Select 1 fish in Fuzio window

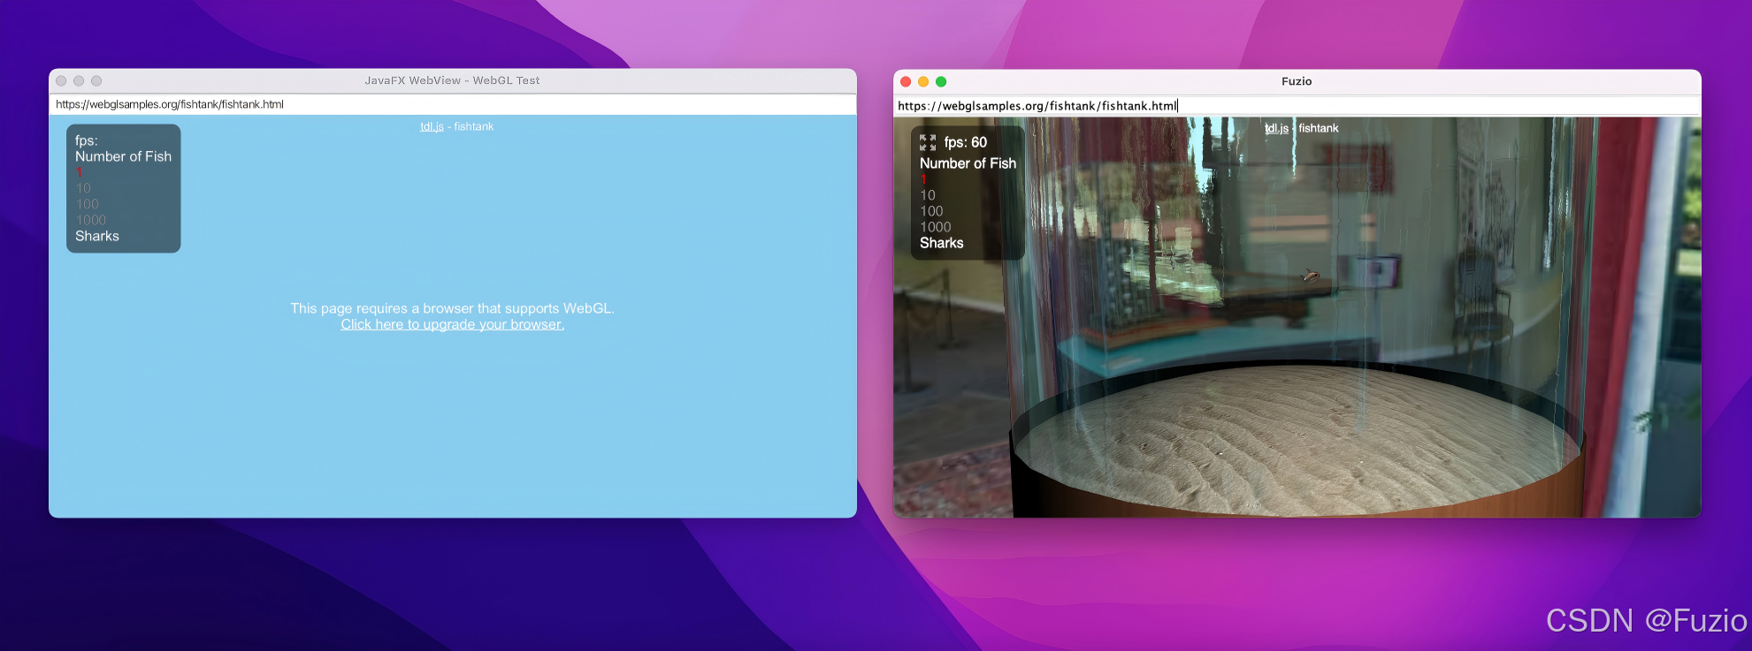[x=923, y=179]
